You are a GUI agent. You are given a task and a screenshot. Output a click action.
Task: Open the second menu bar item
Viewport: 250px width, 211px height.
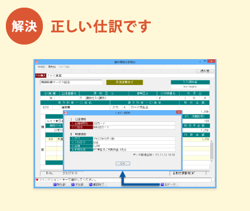(52, 67)
